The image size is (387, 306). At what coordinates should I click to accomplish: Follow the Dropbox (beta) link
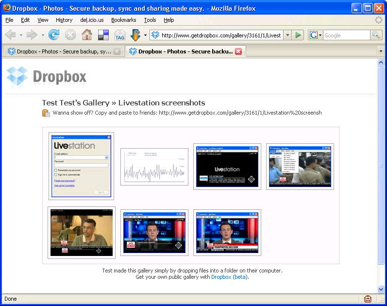[230, 277]
